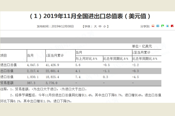175x116 pixels.
Task: Share via the dark red icon at far right
Action: tap(172, 26)
